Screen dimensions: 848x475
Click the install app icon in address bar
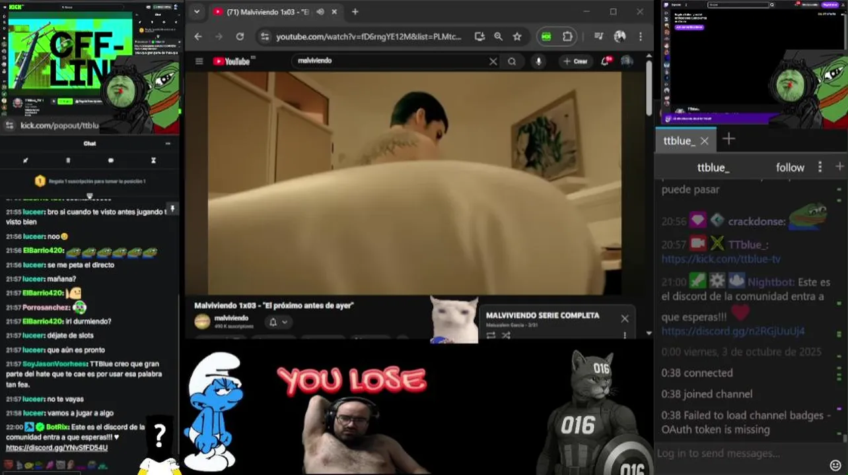click(479, 37)
